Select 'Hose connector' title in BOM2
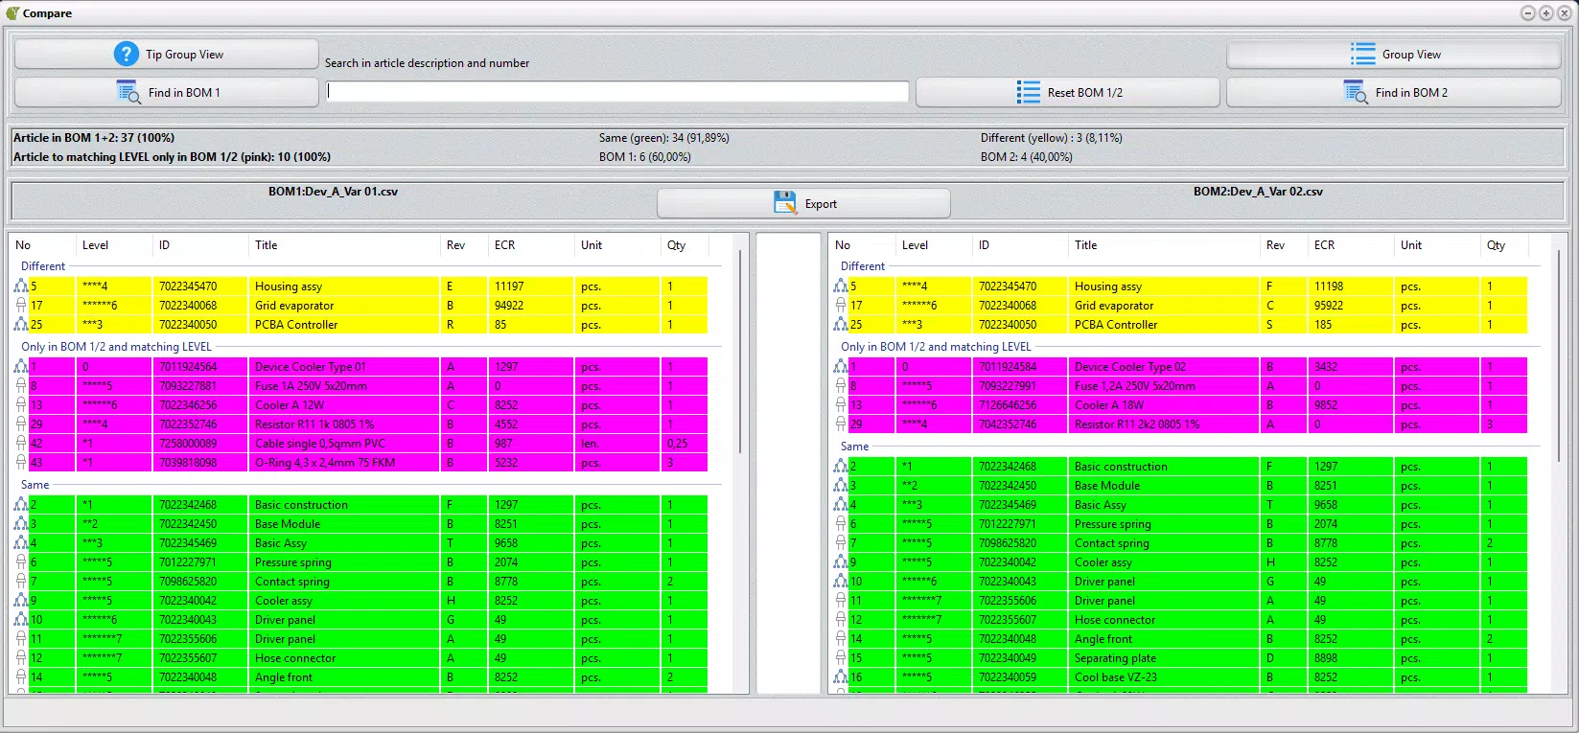The height and width of the screenshot is (733, 1579). [x=1115, y=619]
